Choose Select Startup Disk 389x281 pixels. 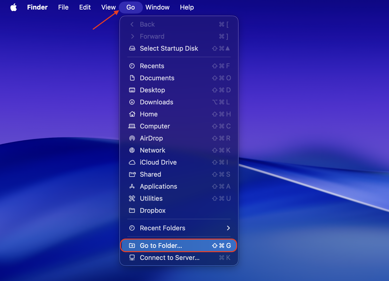[179, 48]
